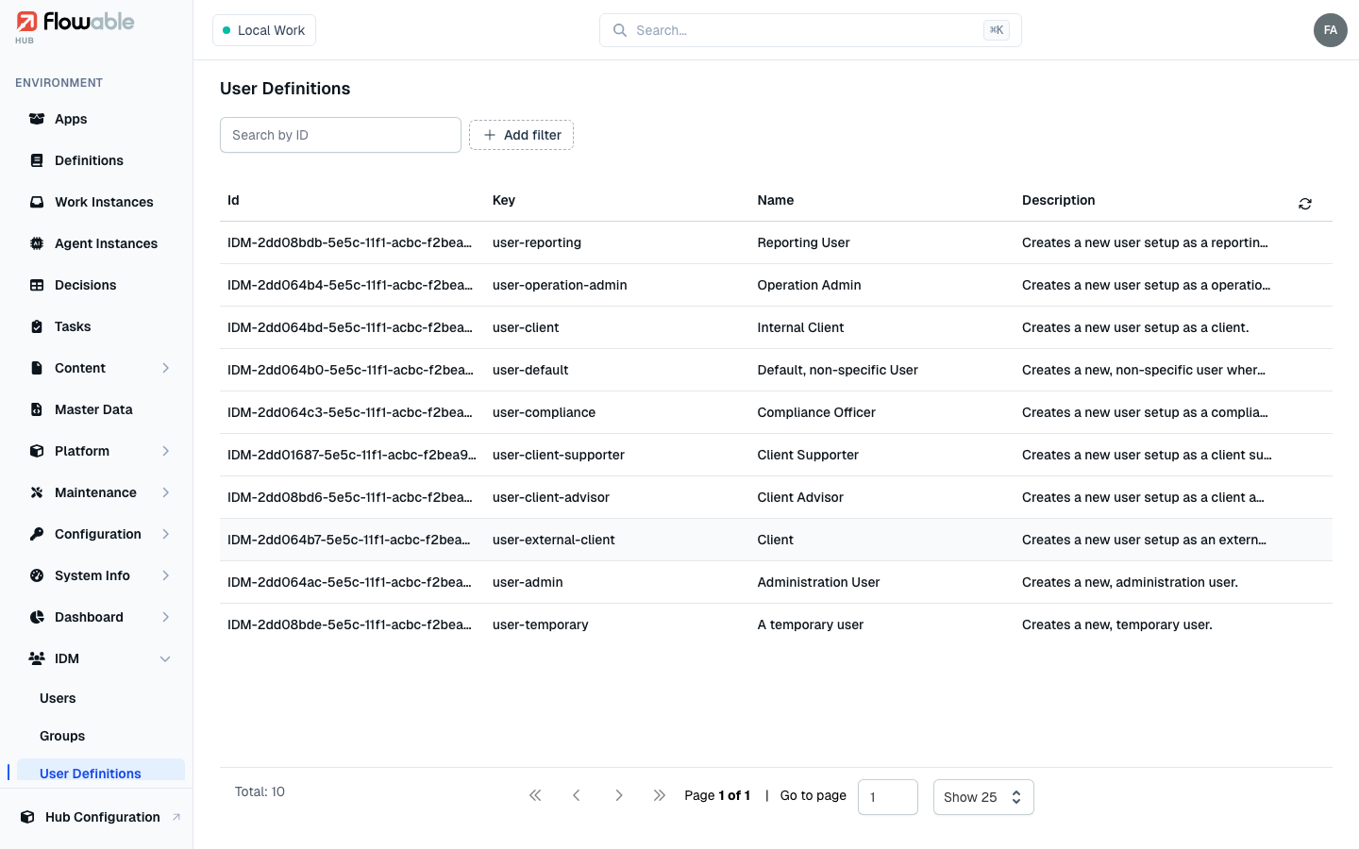
Task: Click the Work Instances inbox icon
Action: [x=37, y=202]
